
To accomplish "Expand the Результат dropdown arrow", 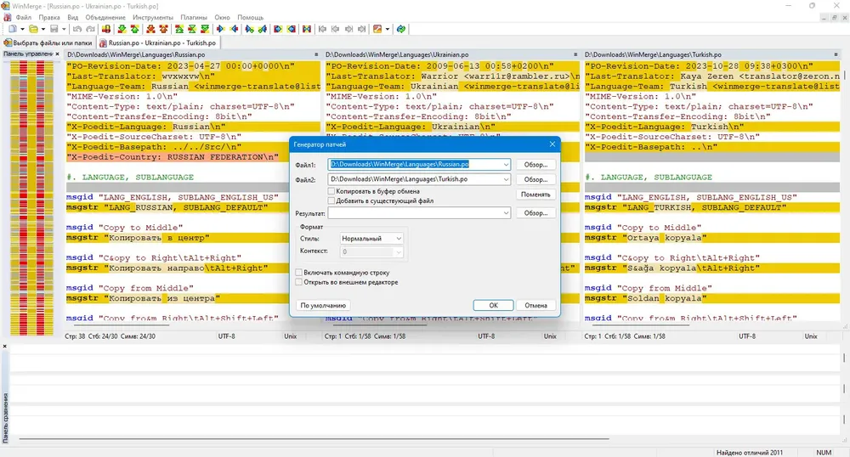I will tap(505, 213).
